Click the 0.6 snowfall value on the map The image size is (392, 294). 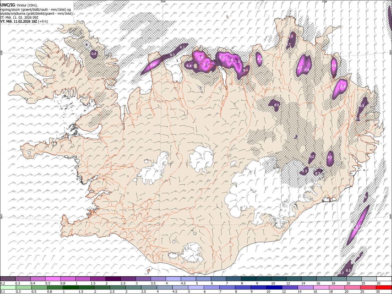(153, 65)
